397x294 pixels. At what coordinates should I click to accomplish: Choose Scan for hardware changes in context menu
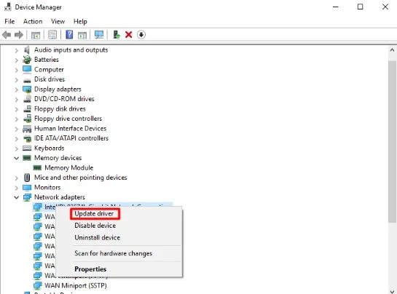[113, 253]
